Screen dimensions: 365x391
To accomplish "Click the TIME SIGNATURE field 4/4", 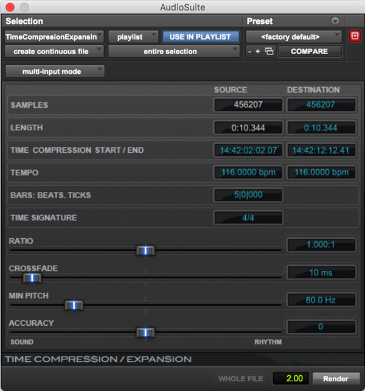I will coord(248,217).
